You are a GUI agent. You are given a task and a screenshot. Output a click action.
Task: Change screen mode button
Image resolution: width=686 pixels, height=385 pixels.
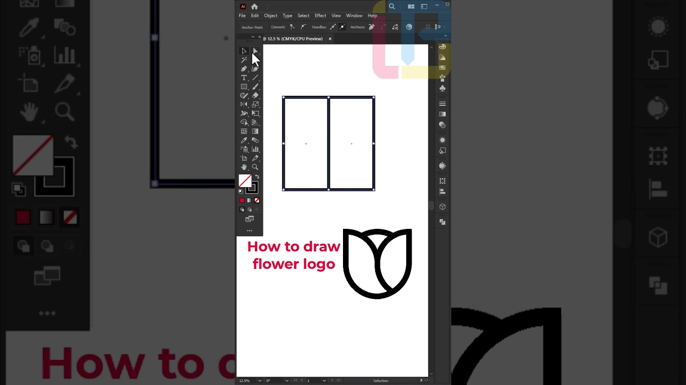point(249,219)
